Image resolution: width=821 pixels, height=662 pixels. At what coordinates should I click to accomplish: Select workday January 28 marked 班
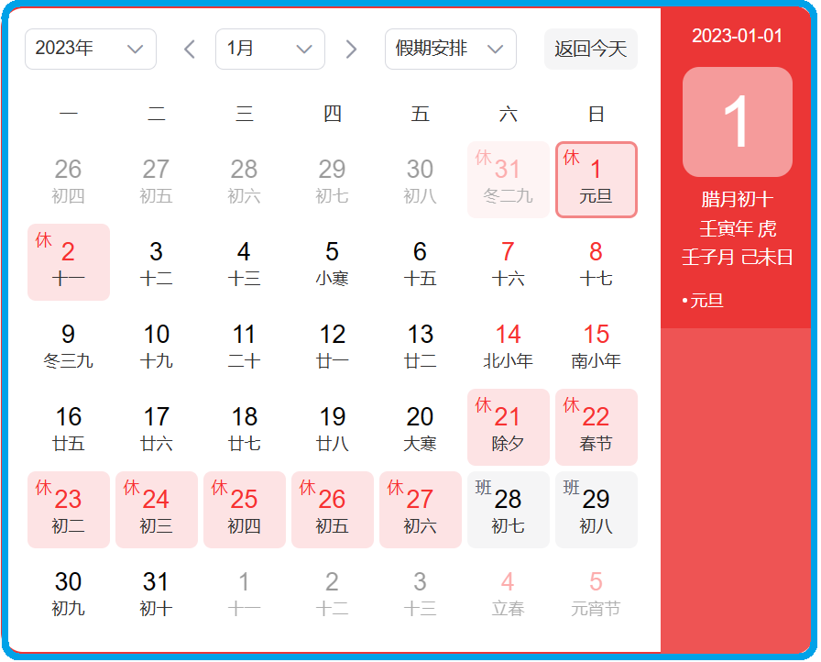pos(508,510)
